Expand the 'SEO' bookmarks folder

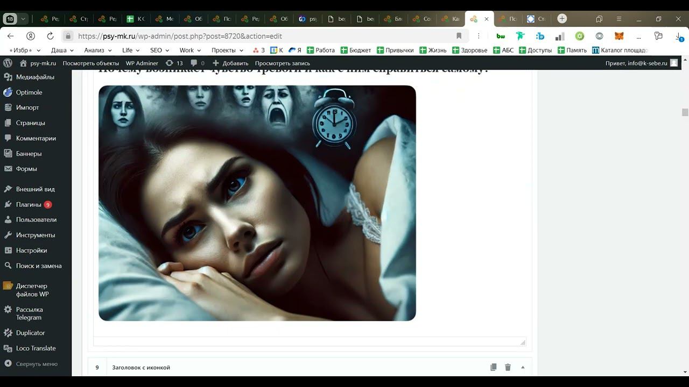click(x=159, y=50)
